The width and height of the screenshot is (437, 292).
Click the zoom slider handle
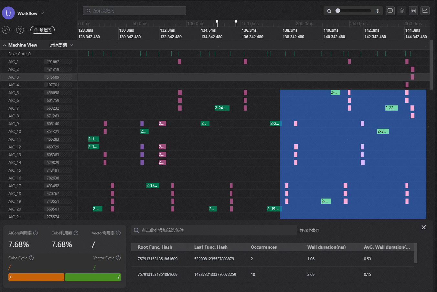338,11
